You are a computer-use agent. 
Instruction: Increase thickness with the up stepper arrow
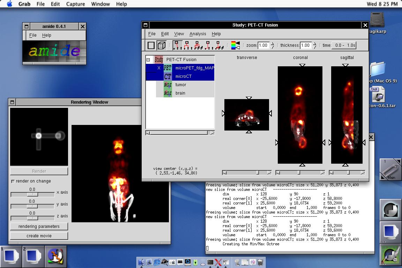314,43
